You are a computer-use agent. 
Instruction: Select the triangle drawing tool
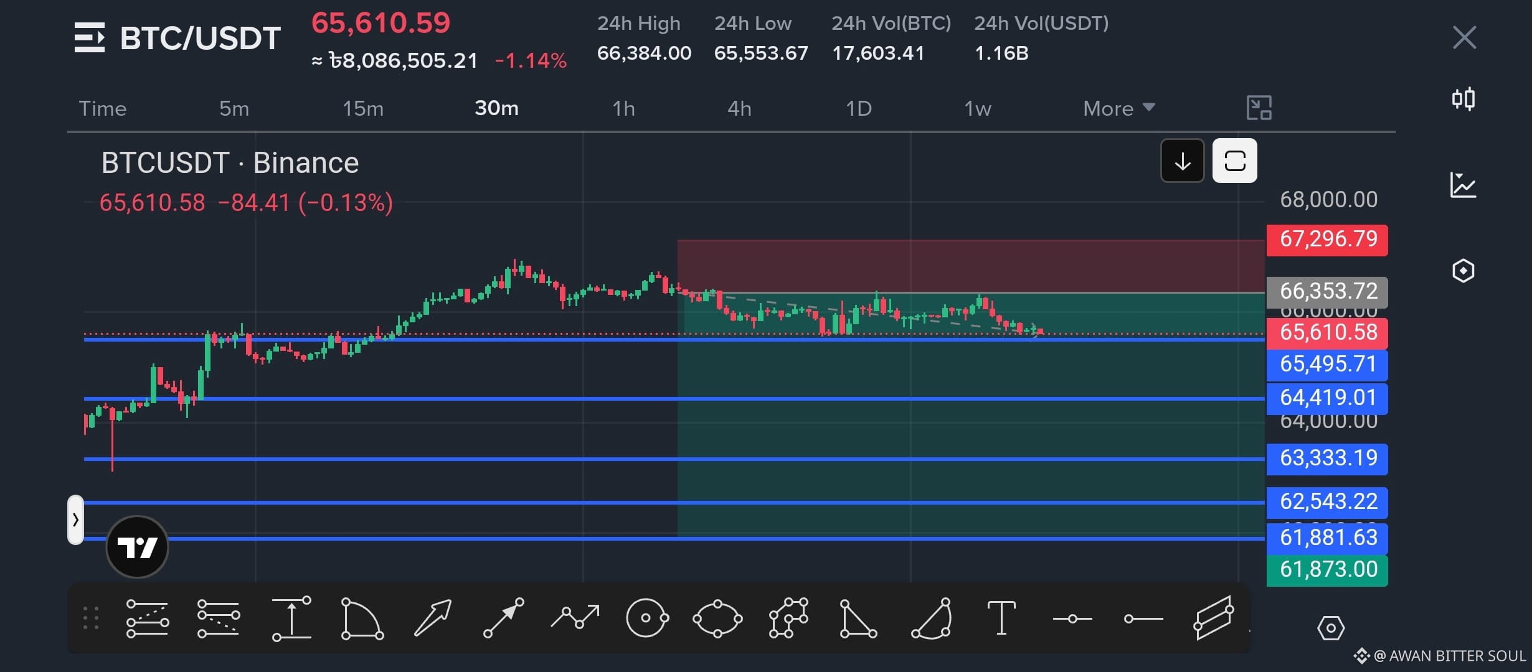(859, 618)
